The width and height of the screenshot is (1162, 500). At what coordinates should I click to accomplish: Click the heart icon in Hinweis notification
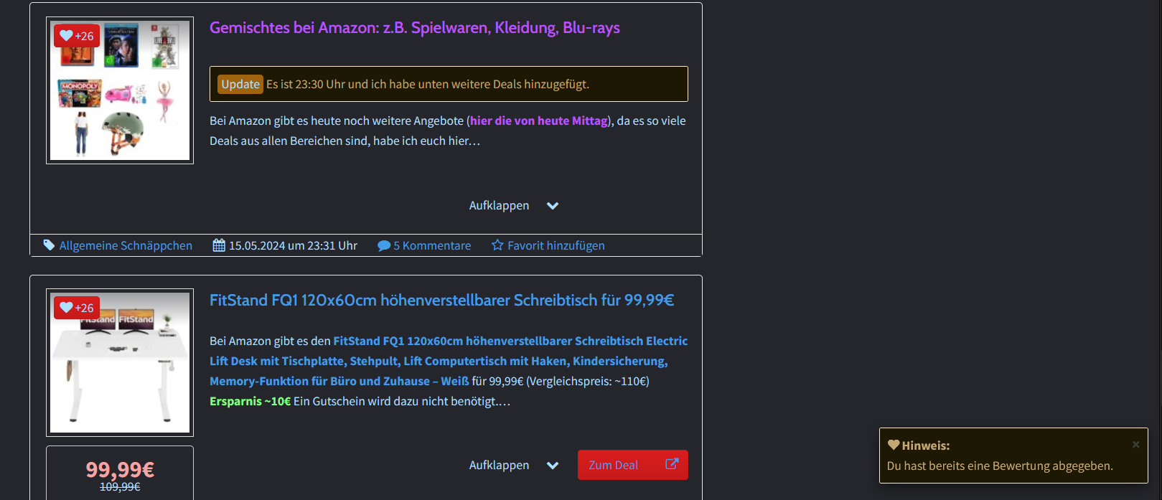tap(894, 445)
